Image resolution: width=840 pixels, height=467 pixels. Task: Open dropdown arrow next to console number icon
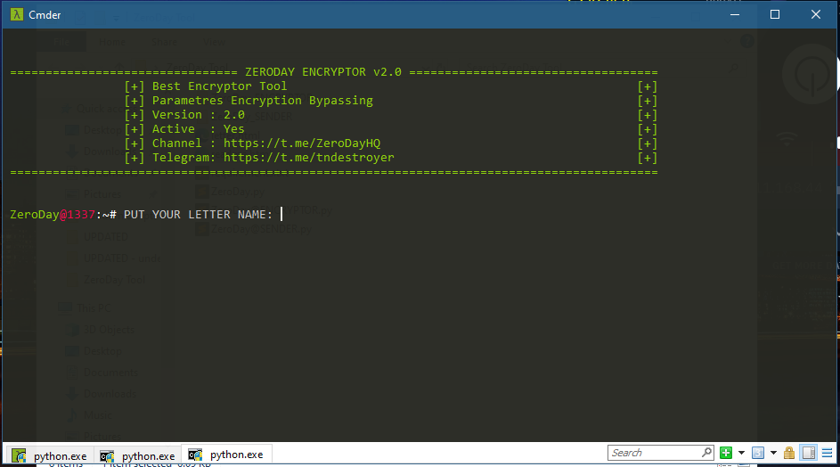click(x=773, y=453)
